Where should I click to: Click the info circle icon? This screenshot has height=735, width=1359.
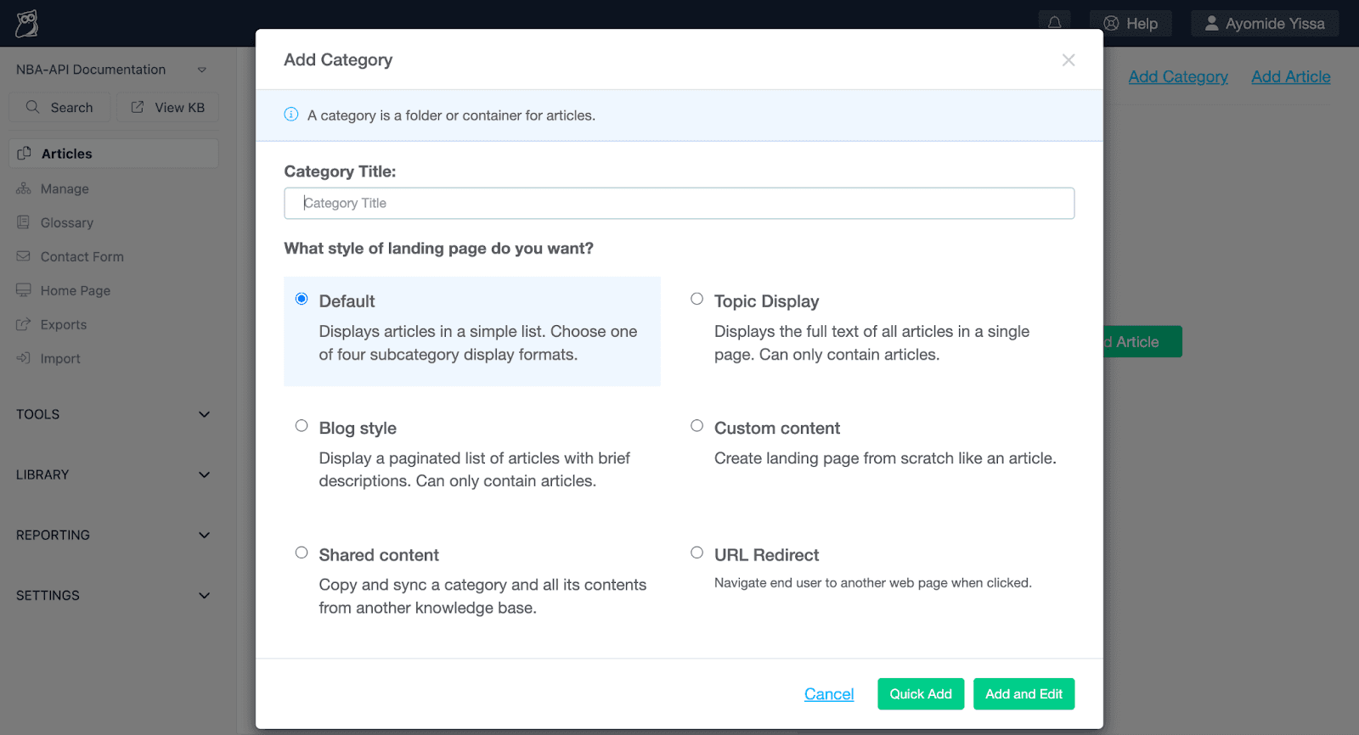pos(291,115)
